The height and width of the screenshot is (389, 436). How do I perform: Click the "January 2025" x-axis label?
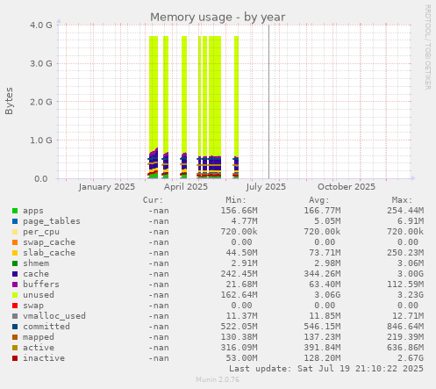pos(107,187)
